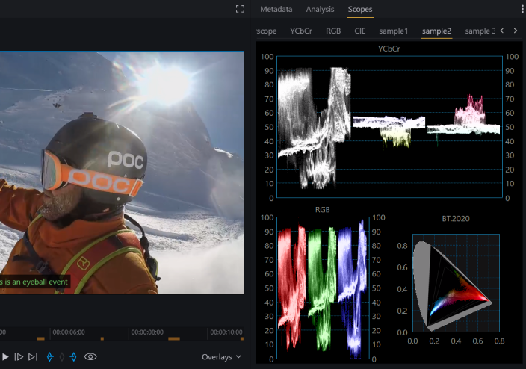Step forward one frame

click(x=19, y=357)
